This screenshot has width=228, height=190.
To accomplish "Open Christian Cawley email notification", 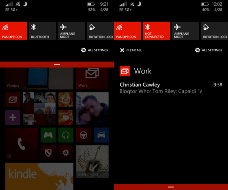I will coord(171,88).
